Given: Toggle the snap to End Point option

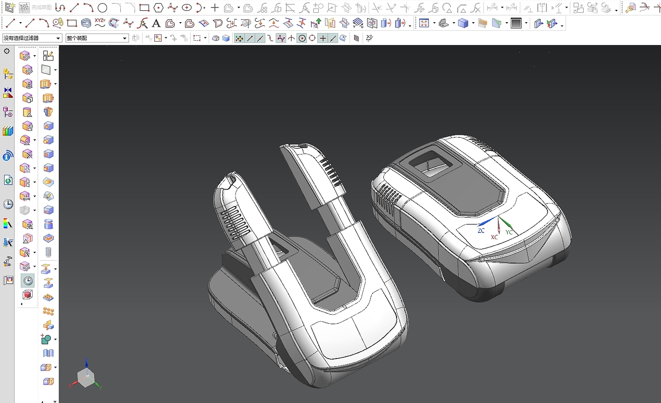Looking at the screenshot, I should click(250, 38).
